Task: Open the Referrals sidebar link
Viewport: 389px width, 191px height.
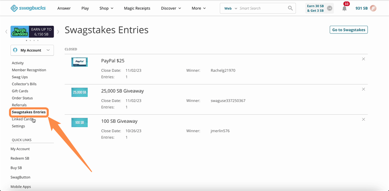Action: (19, 105)
